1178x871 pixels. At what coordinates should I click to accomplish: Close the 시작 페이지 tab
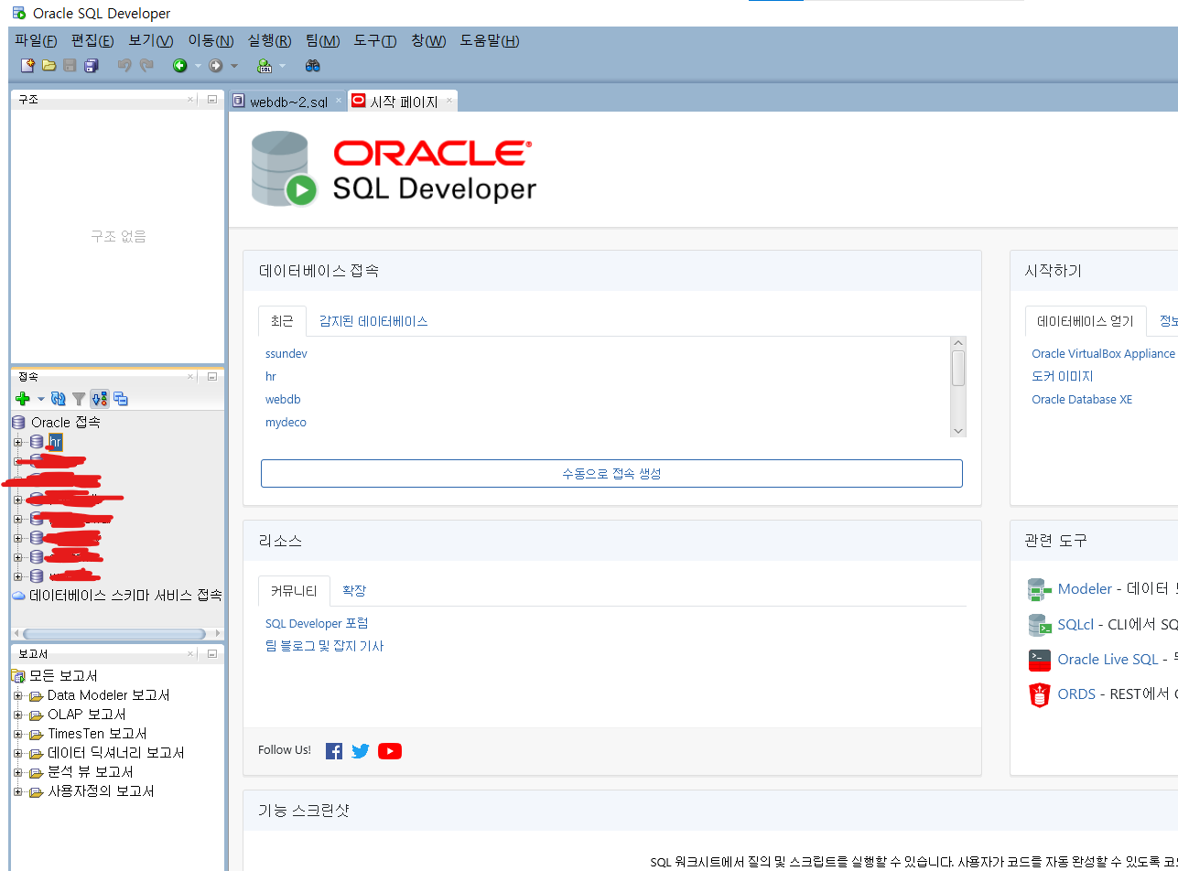449,101
